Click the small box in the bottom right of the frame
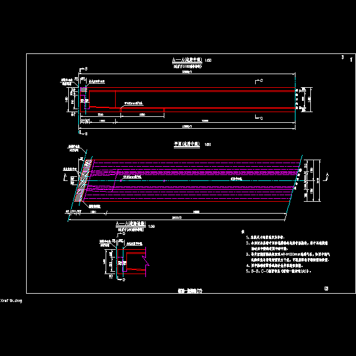The image size is (356, 356). (326, 289)
